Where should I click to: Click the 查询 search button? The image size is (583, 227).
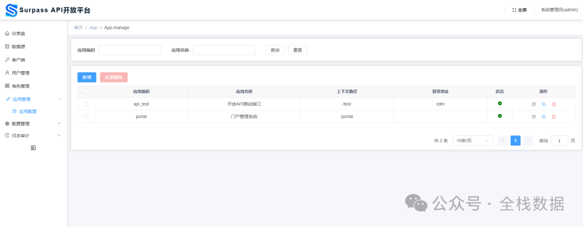point(275,50)
